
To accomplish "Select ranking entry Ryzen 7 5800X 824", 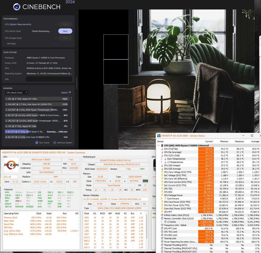I will [37, 115].
